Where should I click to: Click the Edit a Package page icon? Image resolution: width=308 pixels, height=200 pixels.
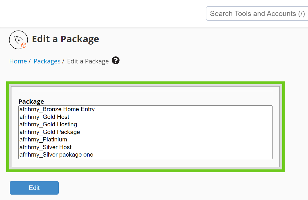18,40
